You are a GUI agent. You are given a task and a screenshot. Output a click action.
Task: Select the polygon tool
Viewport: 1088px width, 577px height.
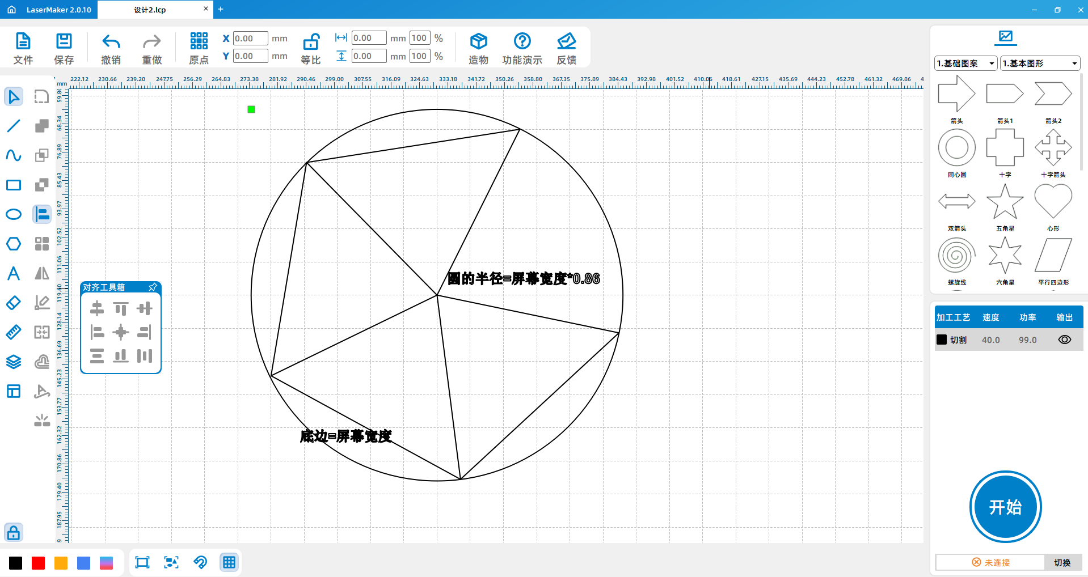(x=14, y=244)
